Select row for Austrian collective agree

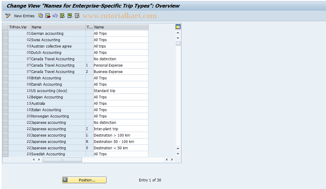coord(5,46)
